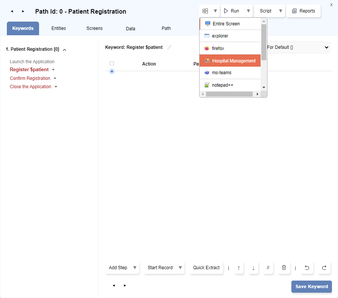Viewport: 338px width, 298px height.
Task: Click the window list vertical scrollbar
Action: click(264, 42)
